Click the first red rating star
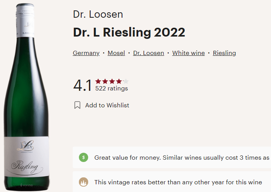Image resolution: width=271 pixels, height=192 pixels. click(98, 81)
